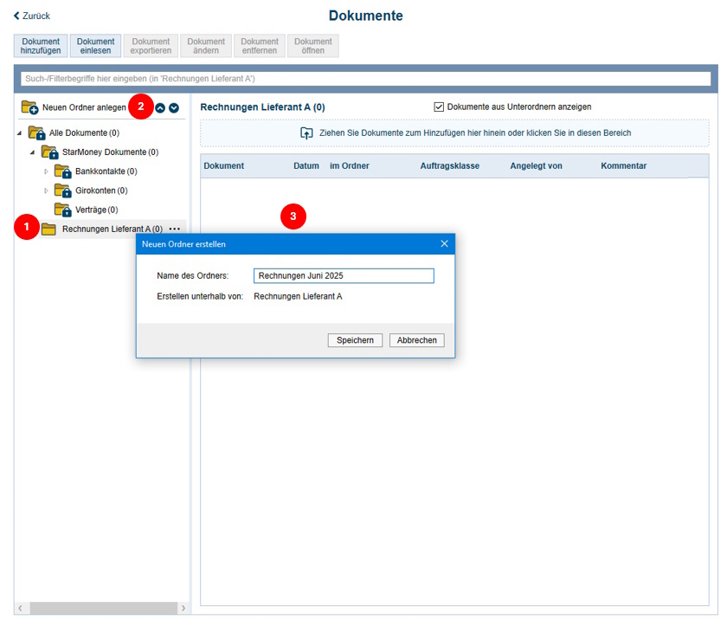Click the Dokument hinzufügen toolbar button
The image size is (727, 620).
(x=41, y=46)
